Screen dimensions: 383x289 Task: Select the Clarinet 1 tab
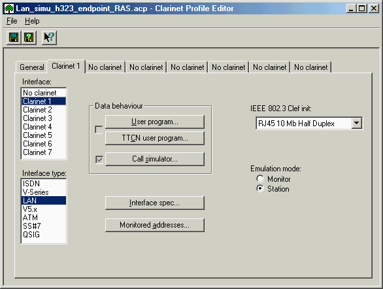(66, 66)
